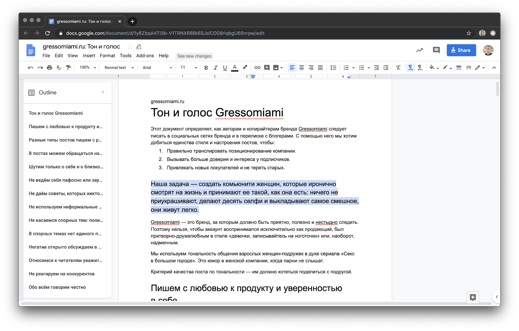
Task: Print the document with the printer icon
Action: (49, 68)
